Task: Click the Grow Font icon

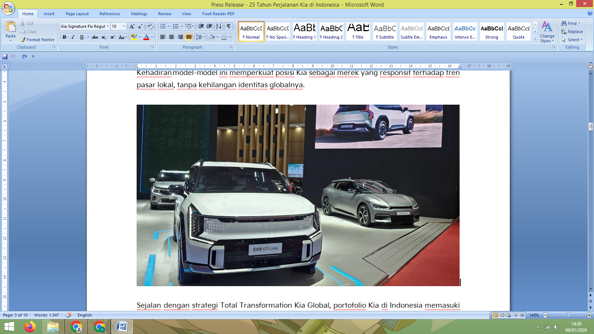Action: point(132,26)
